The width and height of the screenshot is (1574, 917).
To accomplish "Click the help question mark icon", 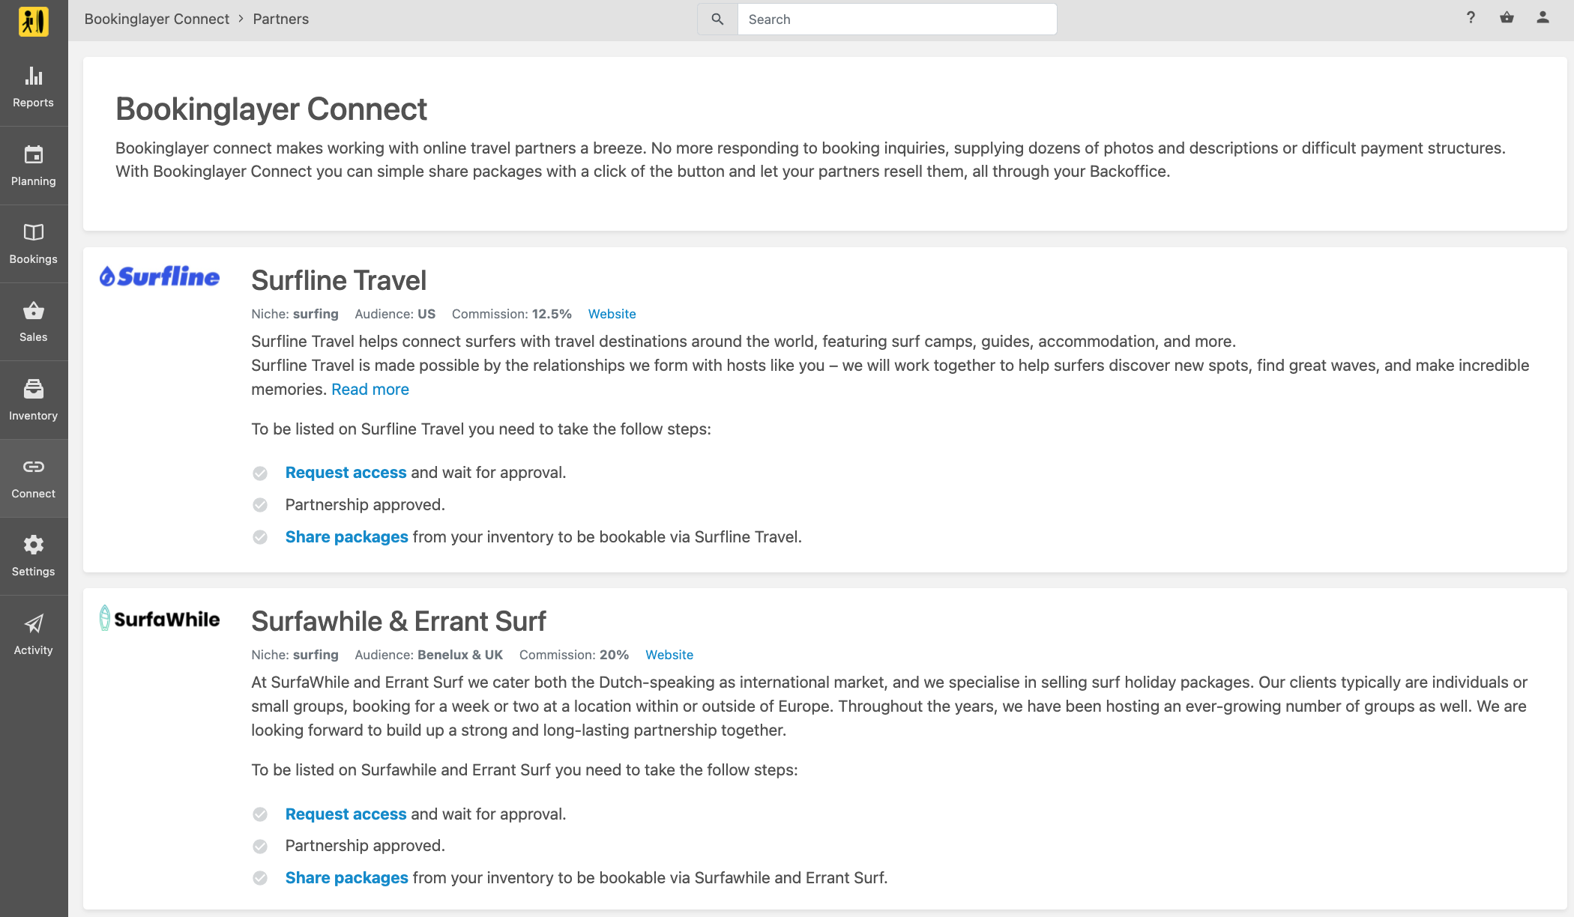I will (1471, 18).
